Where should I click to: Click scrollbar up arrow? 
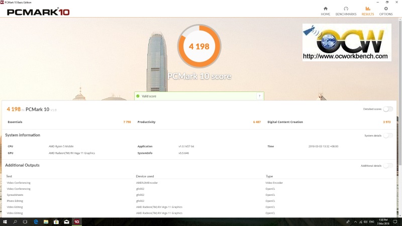click(400, 20)
